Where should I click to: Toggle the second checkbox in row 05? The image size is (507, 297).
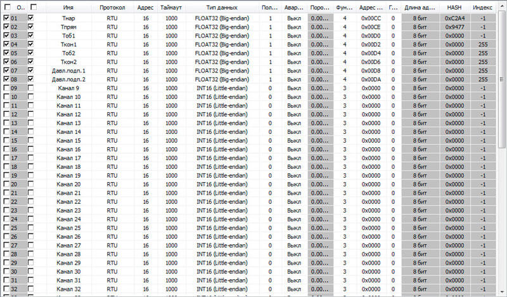tap(30, 53)
